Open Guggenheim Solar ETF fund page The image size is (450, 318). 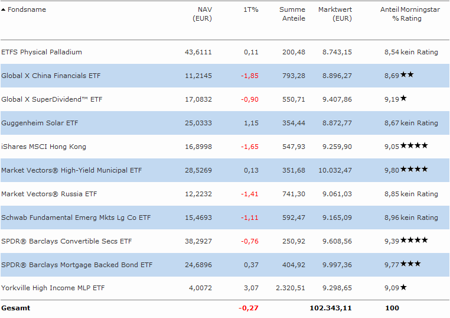[x=40, y=123]
